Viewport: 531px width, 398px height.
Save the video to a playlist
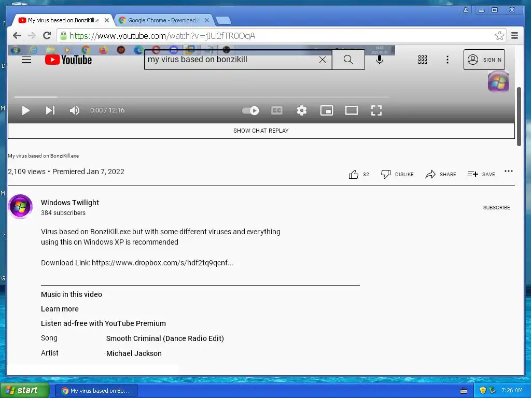coord(481,174)
